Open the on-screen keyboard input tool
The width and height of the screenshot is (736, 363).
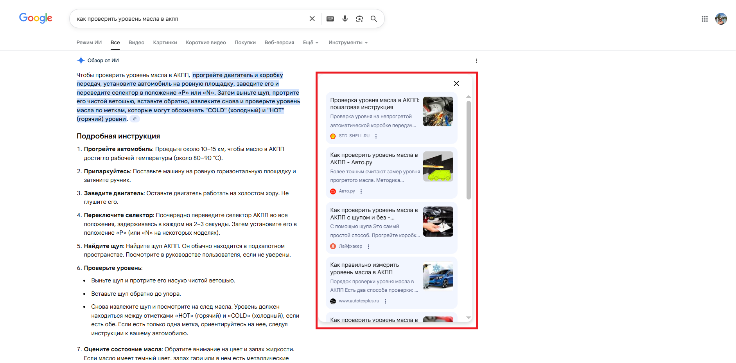[330, 19]
